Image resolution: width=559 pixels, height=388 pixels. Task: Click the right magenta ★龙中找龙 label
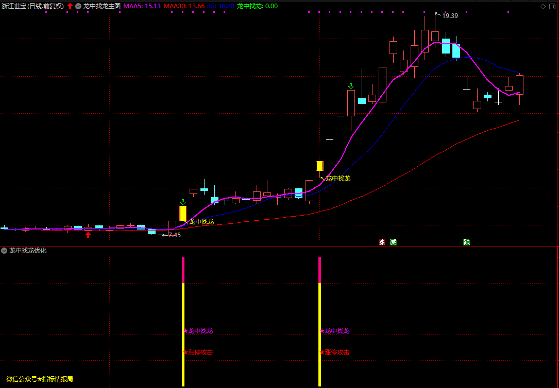click(334, 331)
